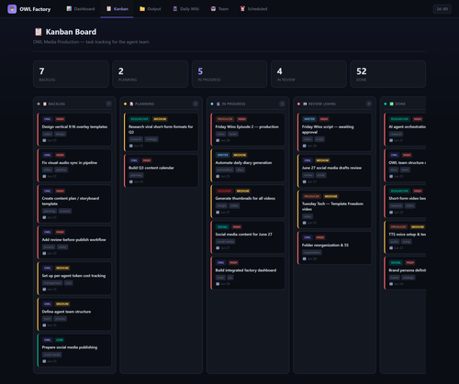The width and height of the screenshot is (459, 384).
Task: Select the Kanban tab
Action: [118, 9]
